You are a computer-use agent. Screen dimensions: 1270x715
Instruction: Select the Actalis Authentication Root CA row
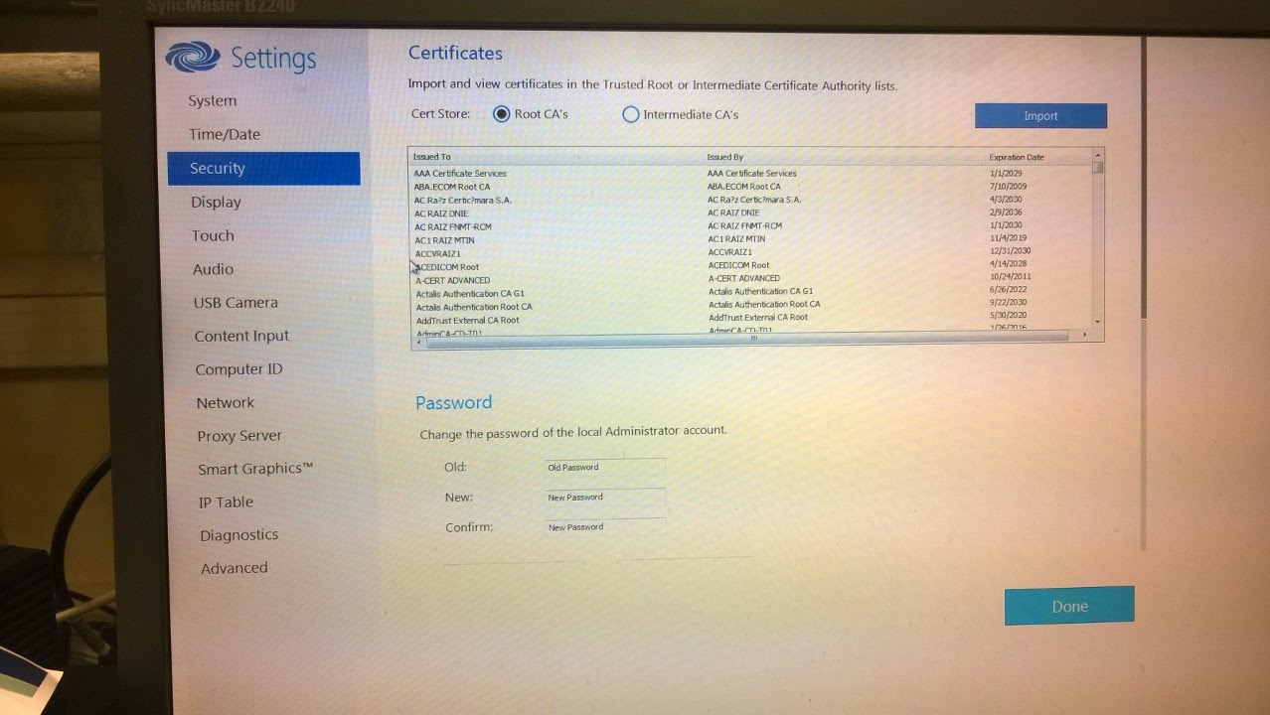click(750, 306)
